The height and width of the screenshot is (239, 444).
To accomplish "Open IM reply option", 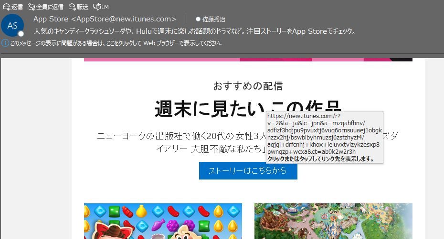I will [x=101, y=7].
